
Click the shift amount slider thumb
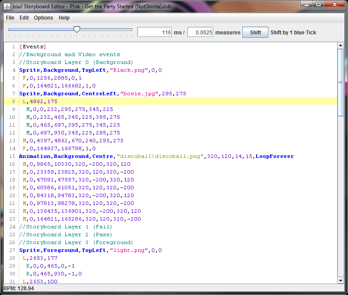pos(77,29)
